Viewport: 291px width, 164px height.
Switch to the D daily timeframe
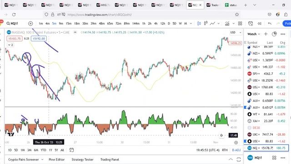point(169,23)
